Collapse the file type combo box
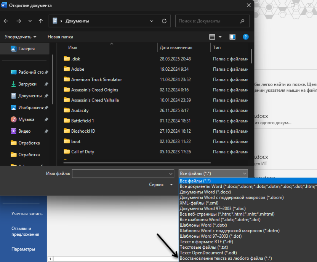This screenshot has width=317, height=262. 213,174
